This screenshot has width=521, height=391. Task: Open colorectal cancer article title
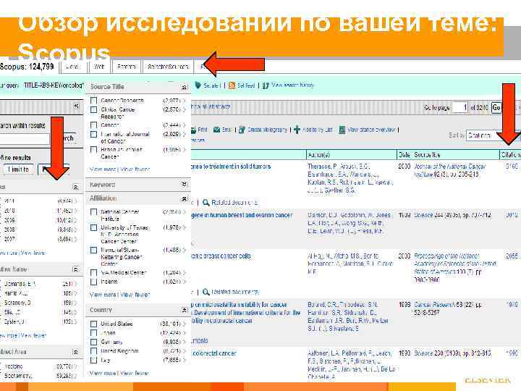point(214,353)
